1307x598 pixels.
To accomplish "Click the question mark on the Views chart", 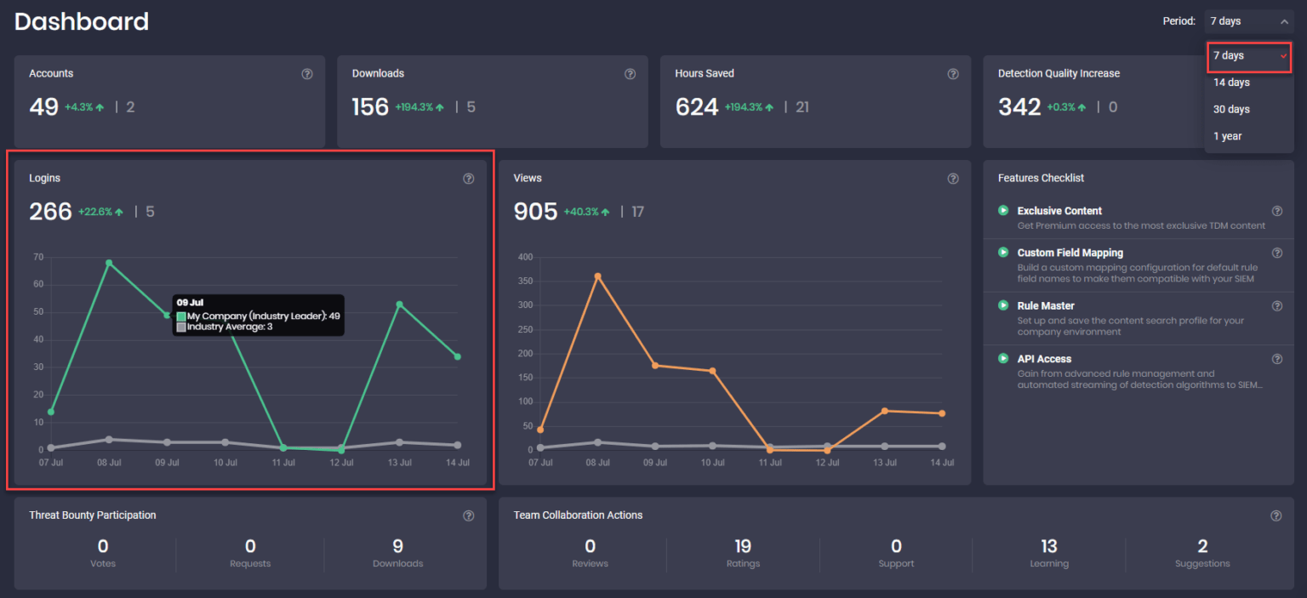I will [953, 179].
